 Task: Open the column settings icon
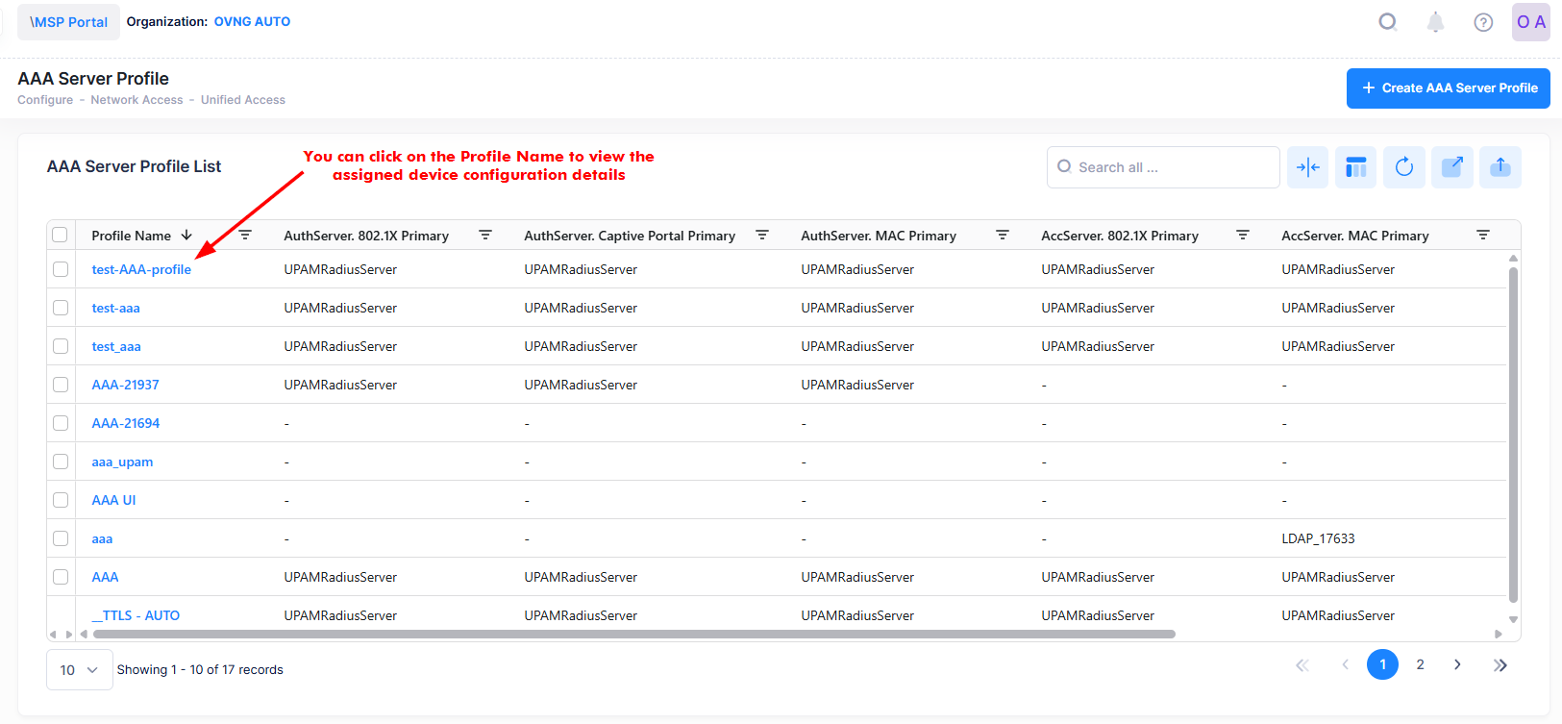(1355, 167)
